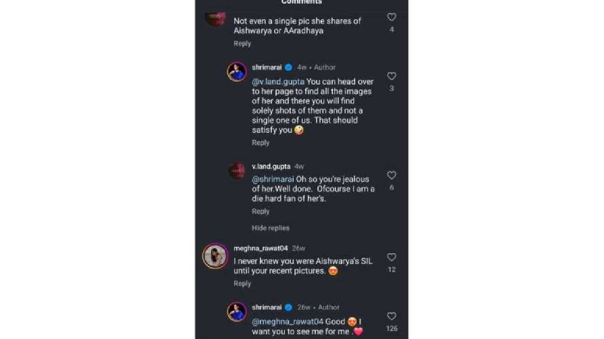Screen dimensions: 604x339
Task: Tap the @v.land.gupta mention link
Action: (x=278, y=82)
